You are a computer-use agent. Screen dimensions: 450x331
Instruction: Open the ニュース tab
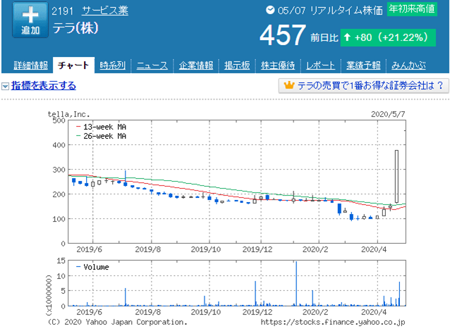(x=152, y=65)
